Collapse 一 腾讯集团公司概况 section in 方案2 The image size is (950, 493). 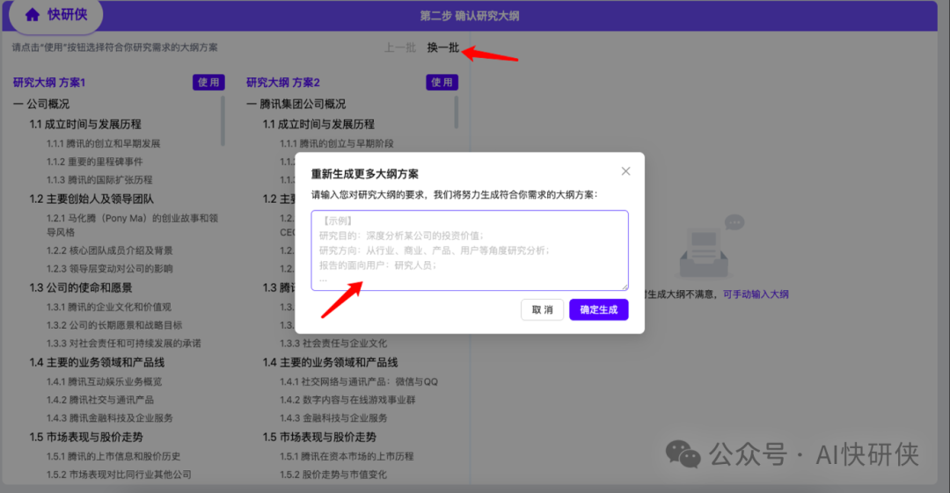(296, 105)
